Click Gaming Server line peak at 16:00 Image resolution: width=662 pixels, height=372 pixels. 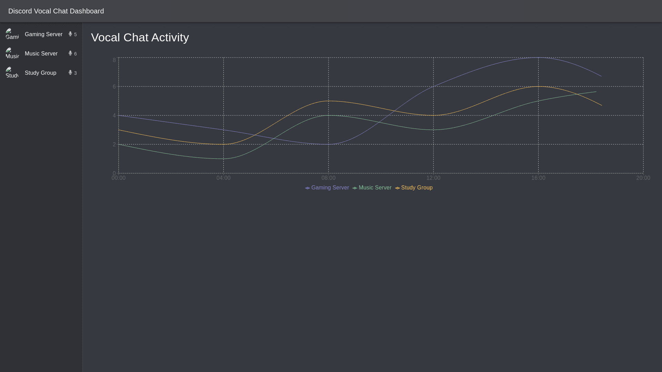pyautogui.click(x=538, y=58)
